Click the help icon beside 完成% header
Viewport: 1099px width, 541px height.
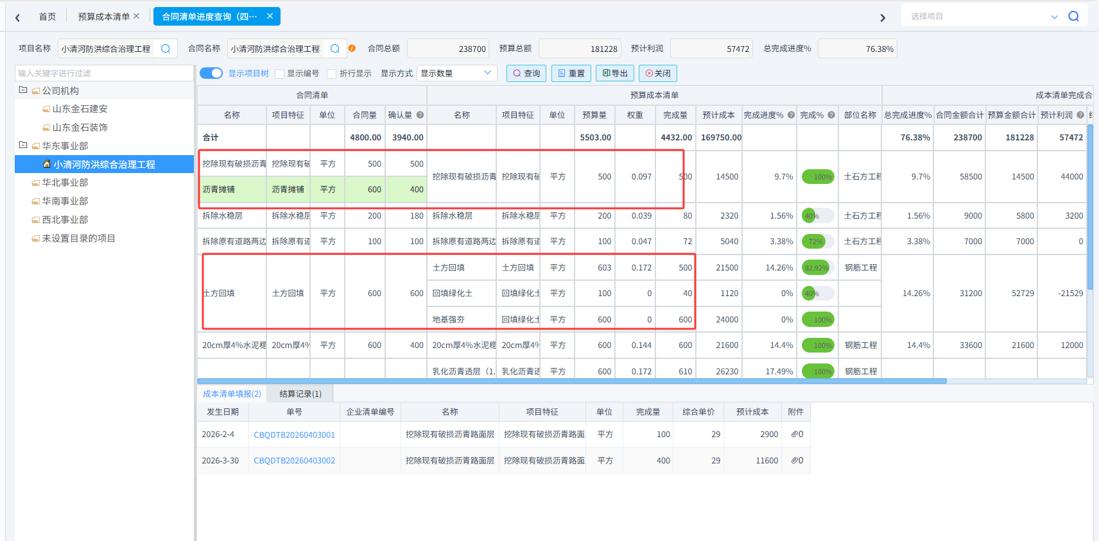(x=831, y=115)
